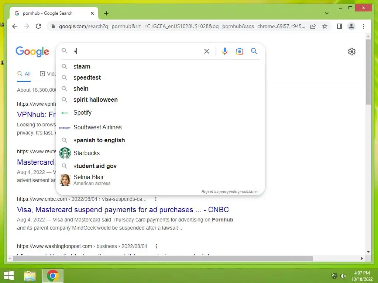Choose the Spotify suggestion

(160, 113)
